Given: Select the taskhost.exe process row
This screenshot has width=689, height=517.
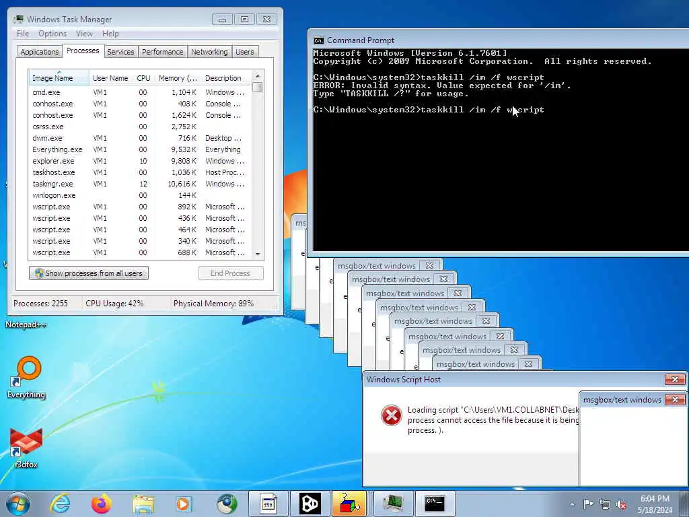Looking at the screenshot, I should click(x=140, y=172).
